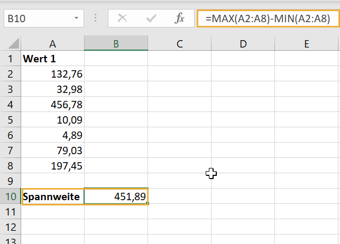
Task: Select column C header
Action: (x=180, y=43)
